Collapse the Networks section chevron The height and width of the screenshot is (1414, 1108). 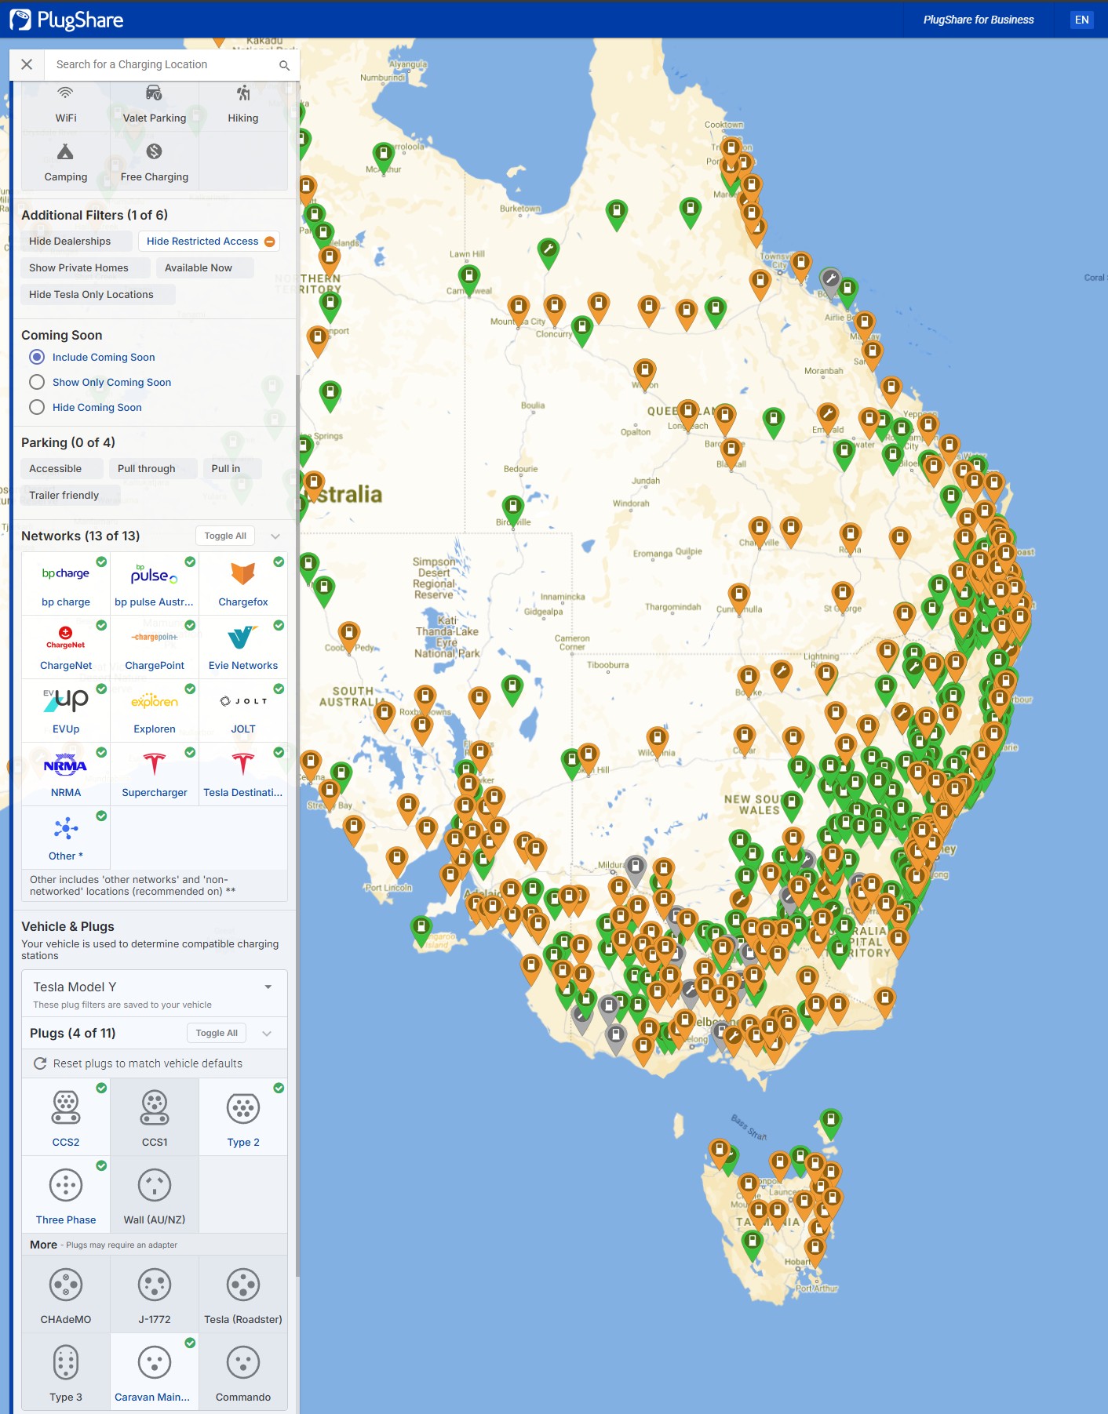point(275,536)
